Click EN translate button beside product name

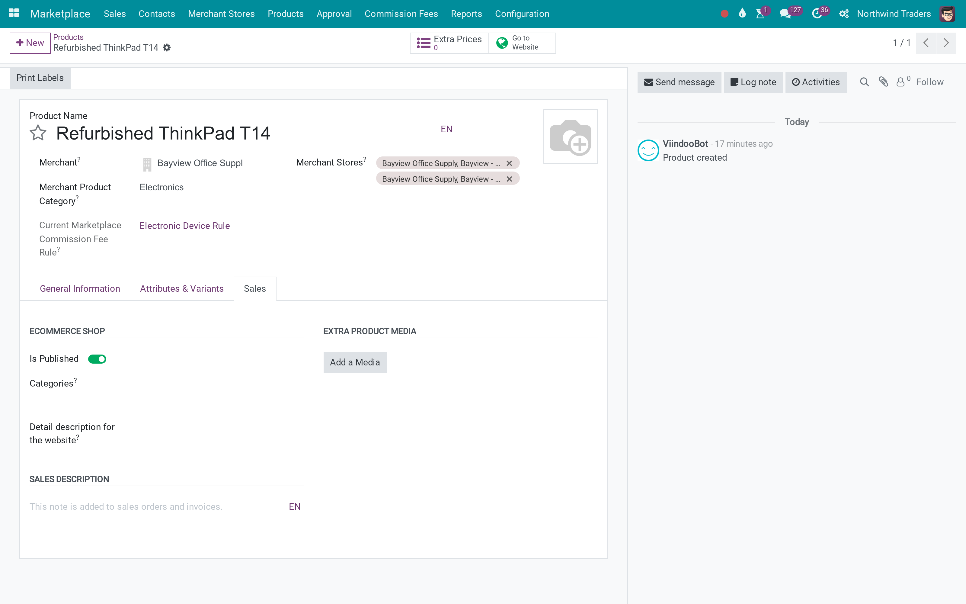pos(446,129)
